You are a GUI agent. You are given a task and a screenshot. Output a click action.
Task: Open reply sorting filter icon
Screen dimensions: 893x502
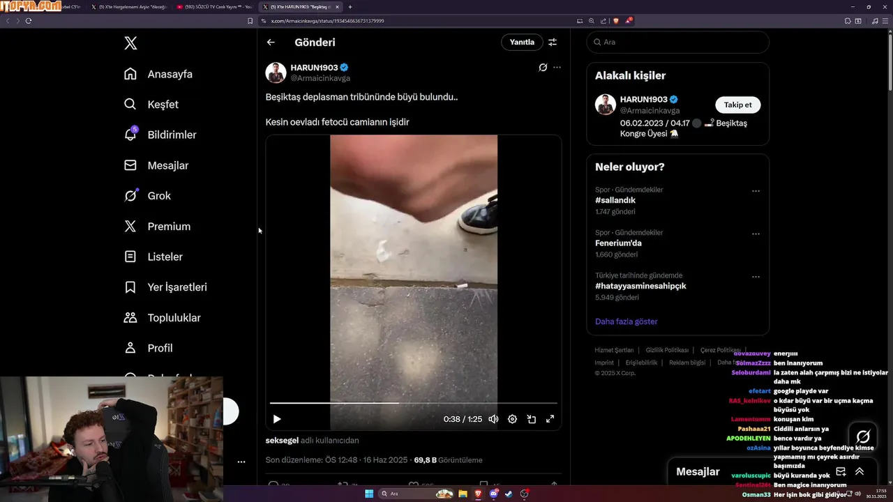(553, 42)
